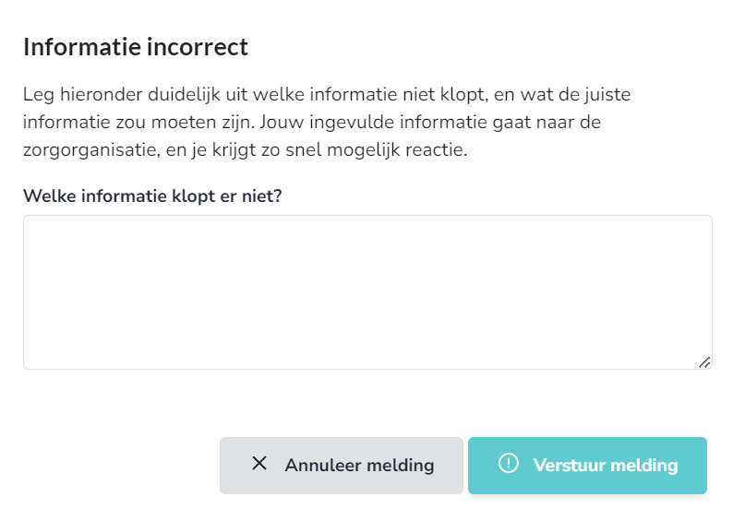Click the textarea resize handle icon
This screenshot has height=509, width=733.
[704, 362]
